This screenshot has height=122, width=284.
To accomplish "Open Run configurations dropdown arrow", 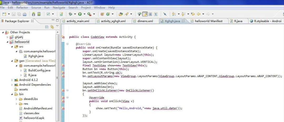I will point(84,14).
